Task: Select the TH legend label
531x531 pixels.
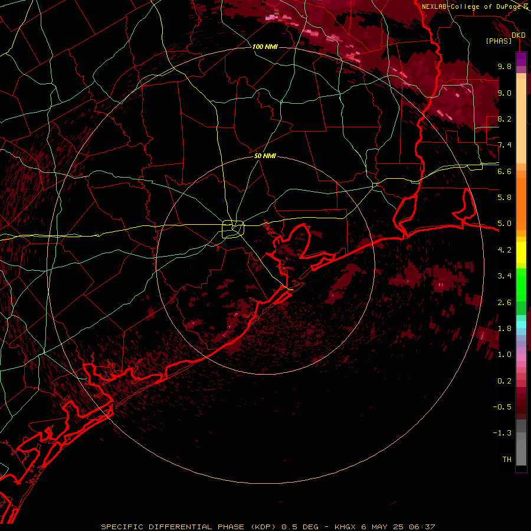Action: click(x=507, y=460)
